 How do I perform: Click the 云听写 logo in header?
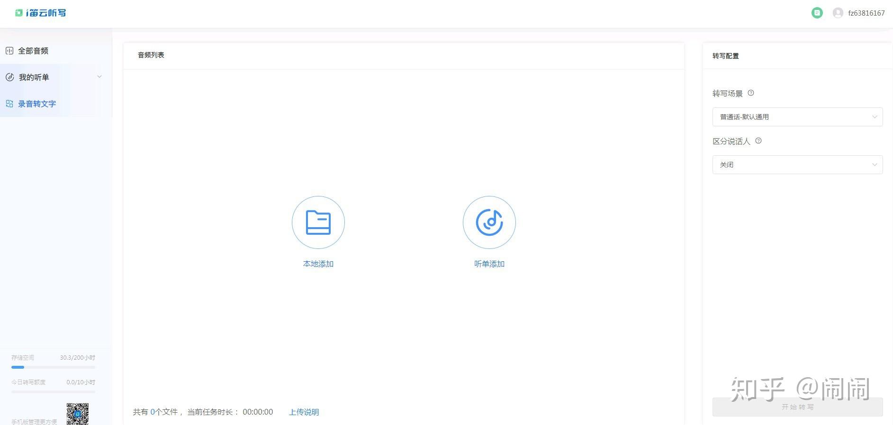pyautogui.click(x=40, y=13)
